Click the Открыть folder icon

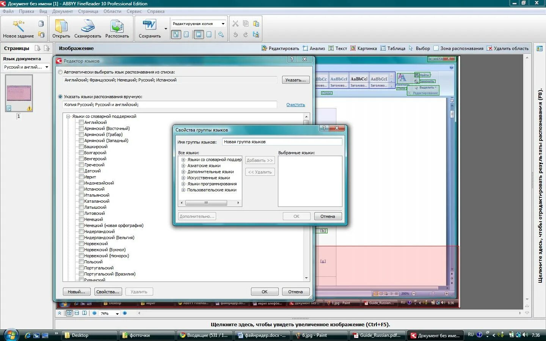[61, 26]
